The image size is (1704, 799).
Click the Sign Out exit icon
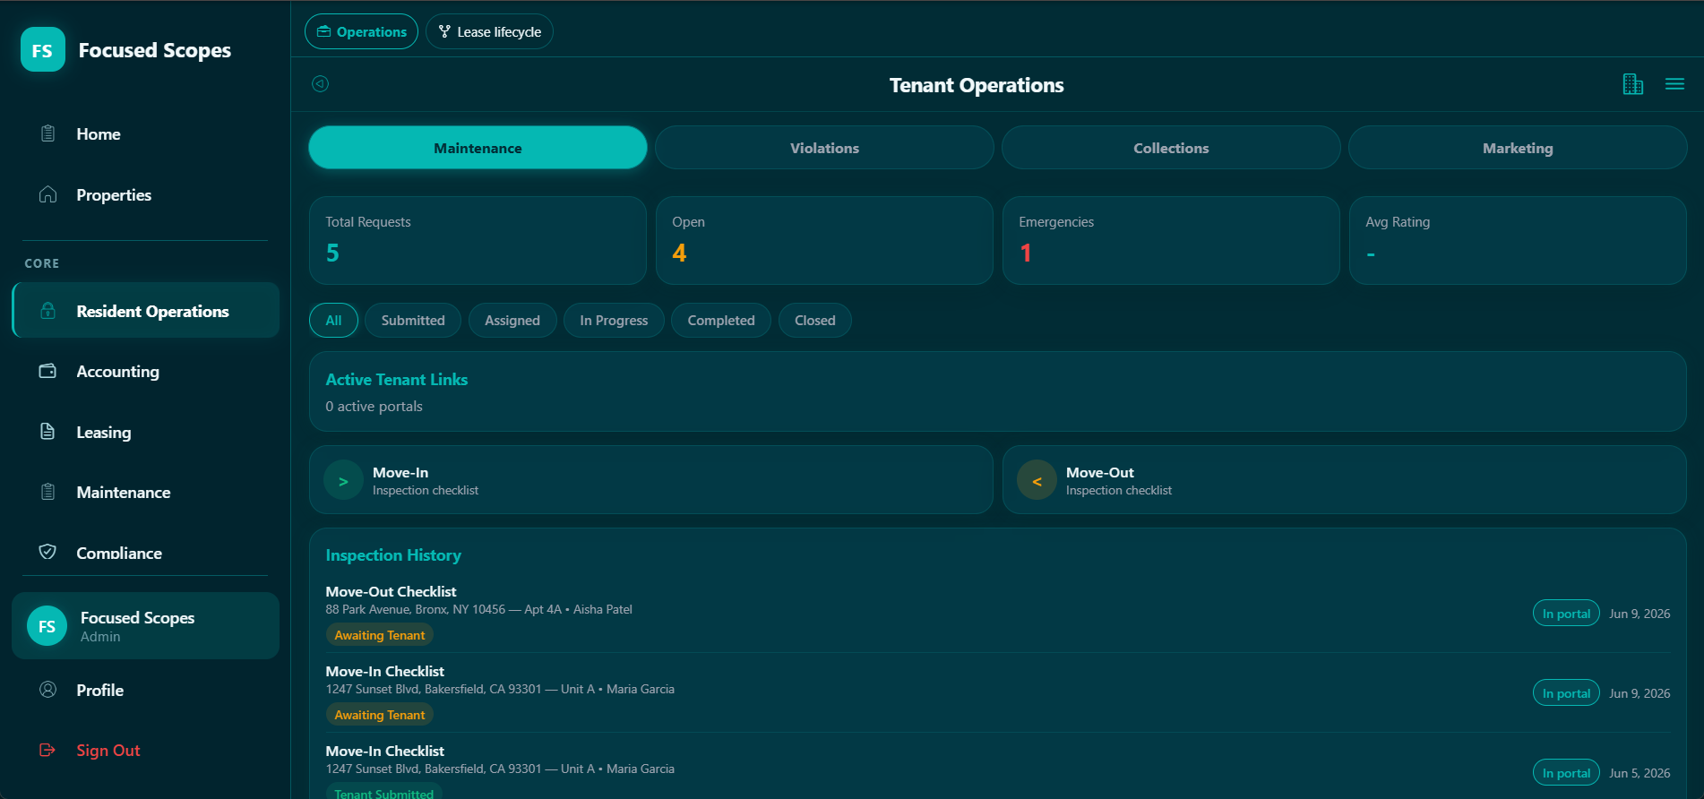48,750
